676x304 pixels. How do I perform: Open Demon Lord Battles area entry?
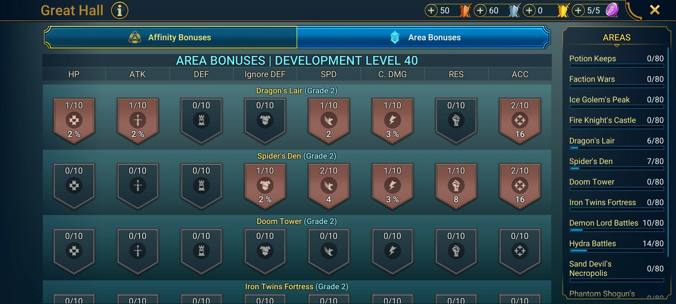[x=616, y=225]
